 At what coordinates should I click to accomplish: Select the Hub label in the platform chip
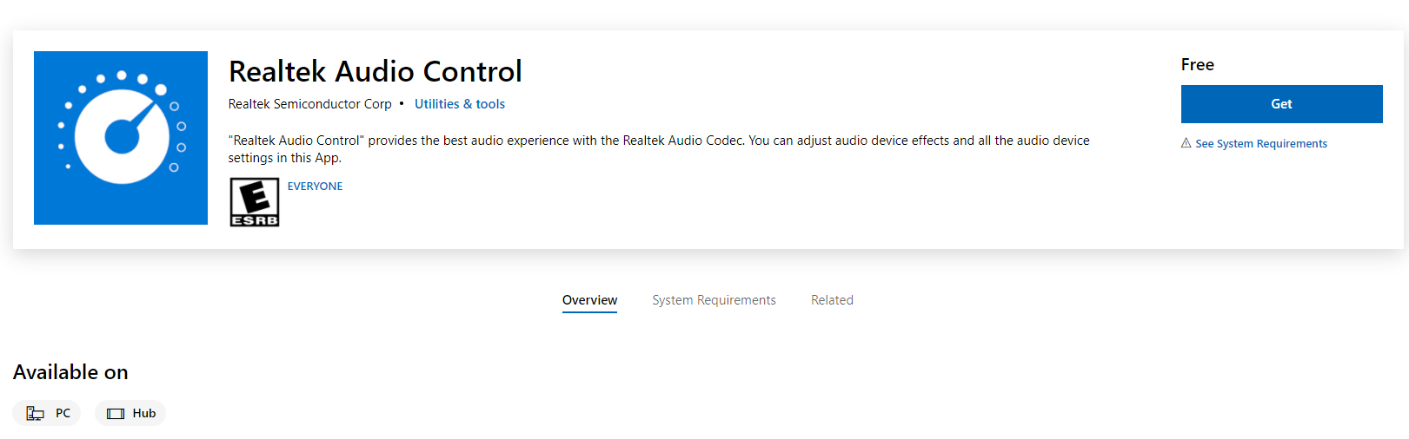click(144, 414)
